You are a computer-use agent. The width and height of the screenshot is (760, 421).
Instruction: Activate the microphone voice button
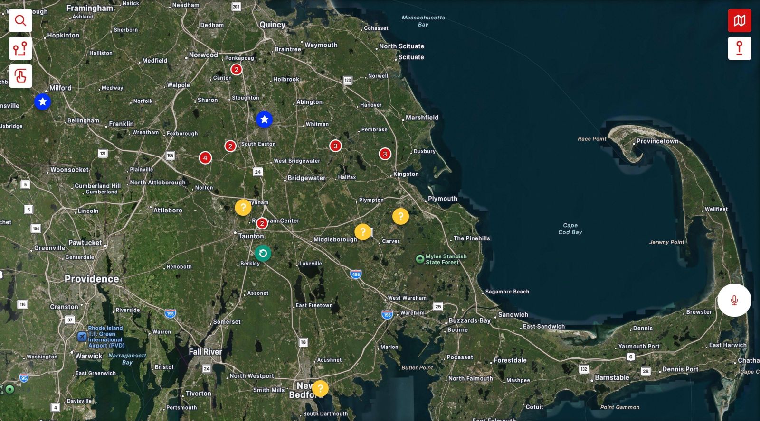[734, 300]
